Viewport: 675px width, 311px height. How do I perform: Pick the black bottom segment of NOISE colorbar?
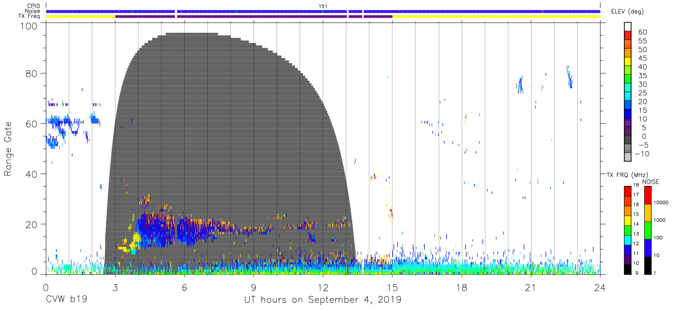coord(648,265)
